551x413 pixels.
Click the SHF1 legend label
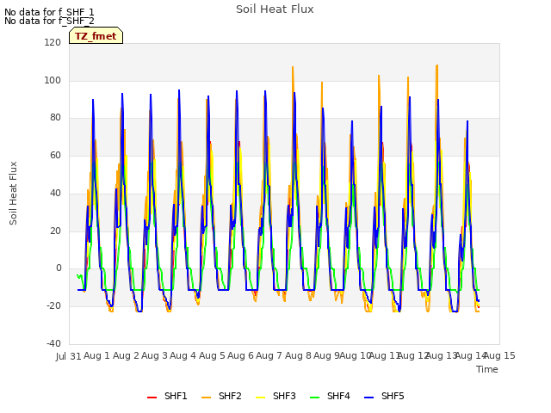coord(176,396)
